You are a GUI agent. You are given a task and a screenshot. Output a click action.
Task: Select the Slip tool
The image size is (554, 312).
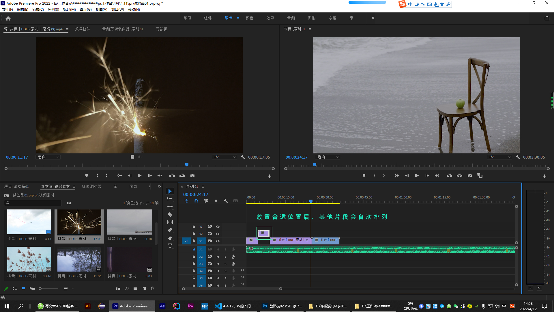[170, 222]
